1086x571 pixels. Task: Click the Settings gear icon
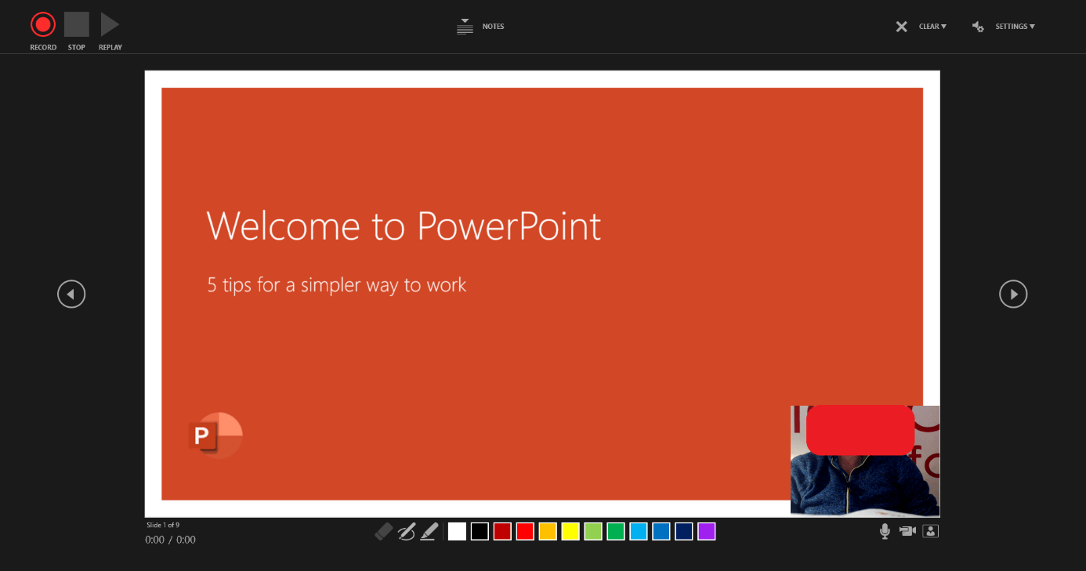(978, 27)
